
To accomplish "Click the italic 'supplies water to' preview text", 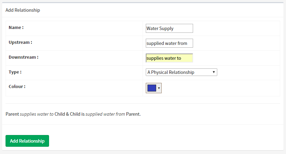I will coord(37,114).
